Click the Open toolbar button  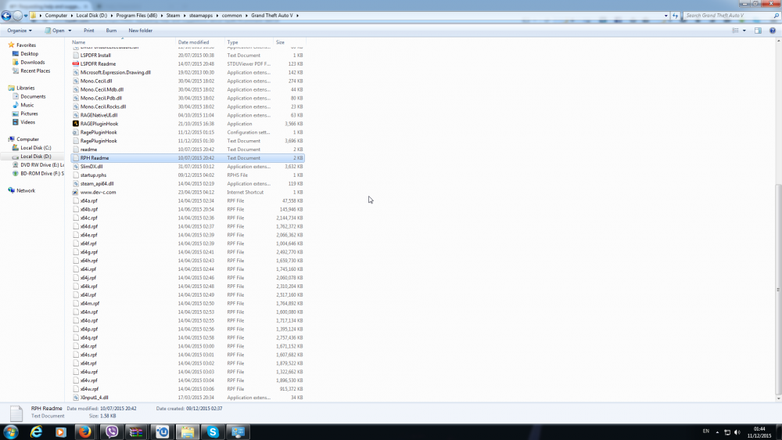55,31
